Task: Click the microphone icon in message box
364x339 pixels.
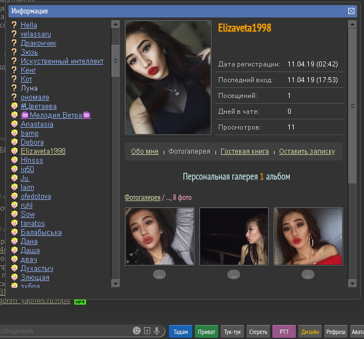Action: [x=157, y=331]
